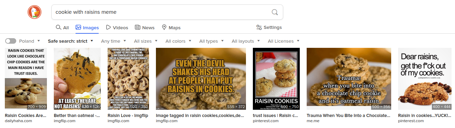The height and width of the screenshot is (128, 455).
Task: Open the 'At least they are not raisins' thumbnail
Action: tap(77, 79)
